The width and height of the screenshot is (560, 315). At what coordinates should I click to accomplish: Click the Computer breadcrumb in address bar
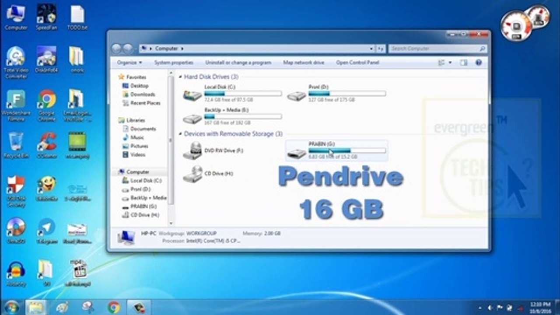click(x=166, y=49)
